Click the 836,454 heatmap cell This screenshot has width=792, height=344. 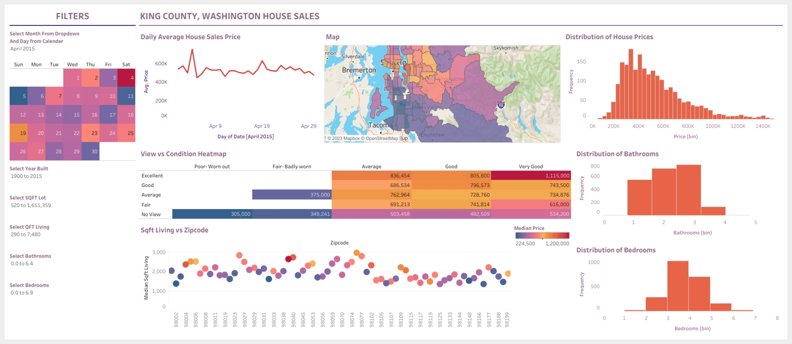(x=372, y=175)
